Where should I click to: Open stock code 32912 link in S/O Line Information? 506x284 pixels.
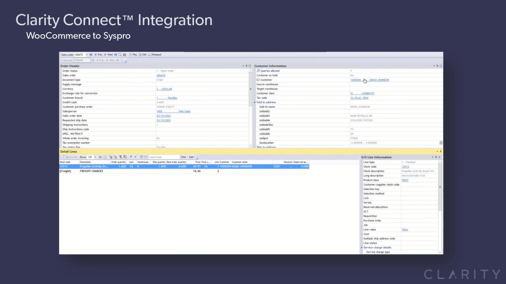pyautogui.click(x=405, y=167)
